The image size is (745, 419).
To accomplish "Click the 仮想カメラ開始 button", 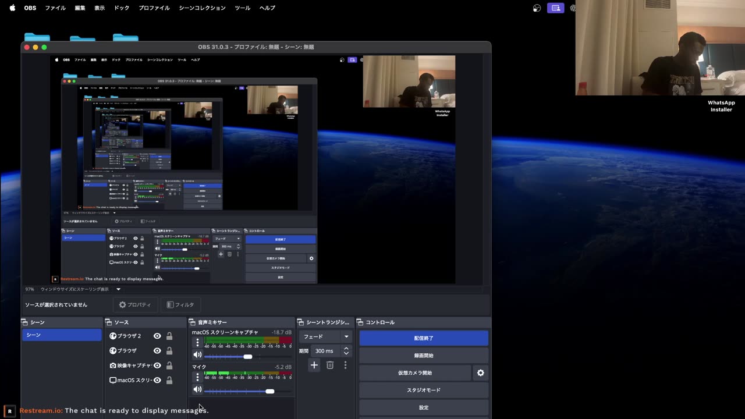I will click(x=415, y=373).
